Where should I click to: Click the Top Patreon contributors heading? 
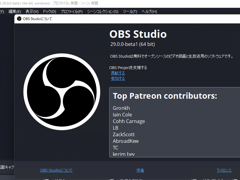pyautogui.click(x=165, y=96)
